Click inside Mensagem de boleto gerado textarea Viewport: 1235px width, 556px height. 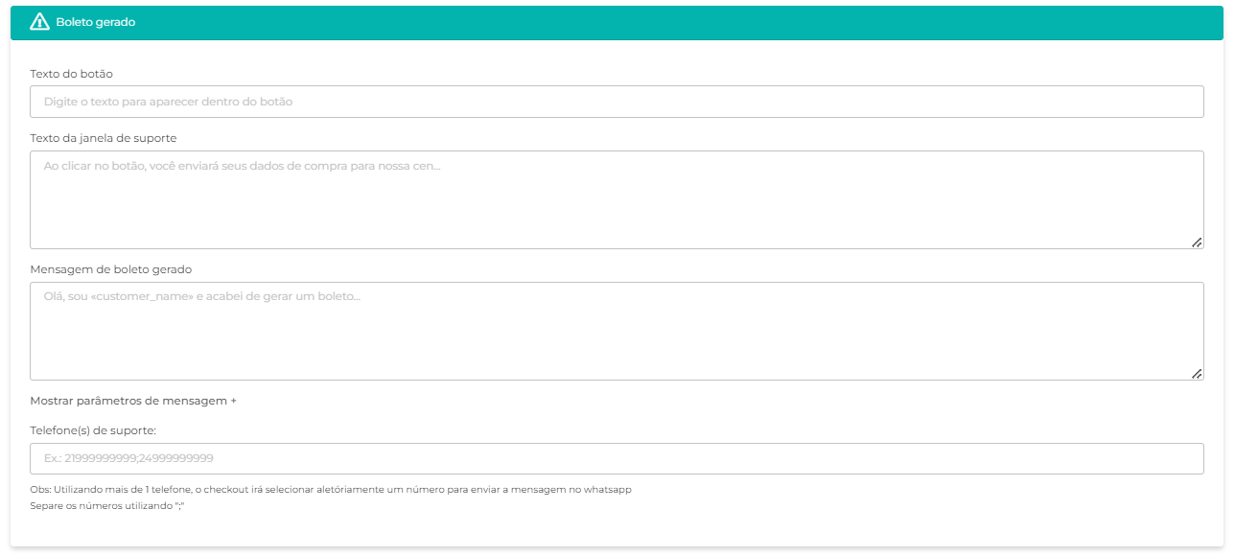coord(617,331)
